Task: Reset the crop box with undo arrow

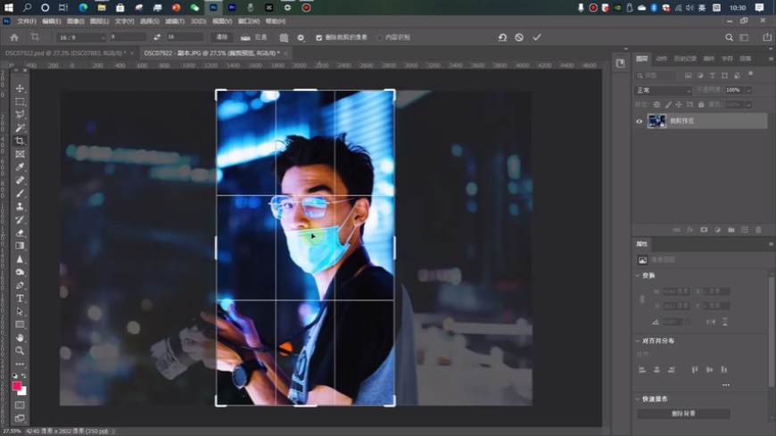Action: [502, 37]
